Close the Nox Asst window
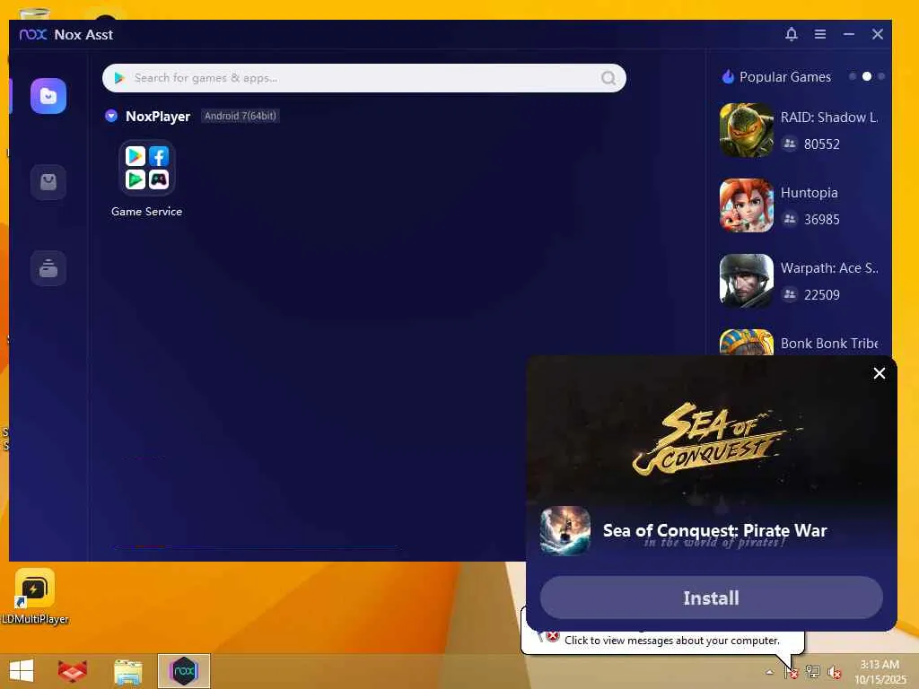 (878, 34)
